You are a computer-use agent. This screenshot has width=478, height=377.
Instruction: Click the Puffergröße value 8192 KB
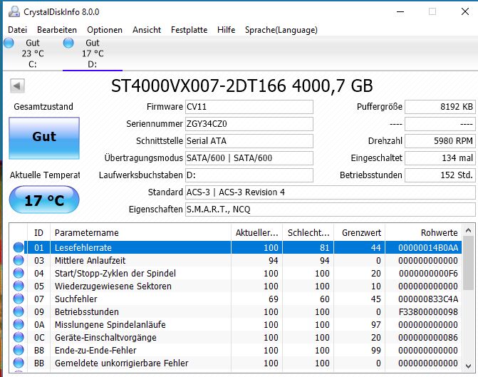(x=440, y=107)
